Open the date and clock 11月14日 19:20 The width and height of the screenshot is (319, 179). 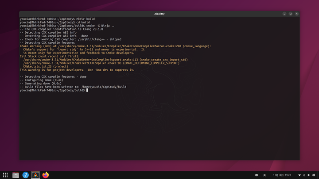[282, 175]
